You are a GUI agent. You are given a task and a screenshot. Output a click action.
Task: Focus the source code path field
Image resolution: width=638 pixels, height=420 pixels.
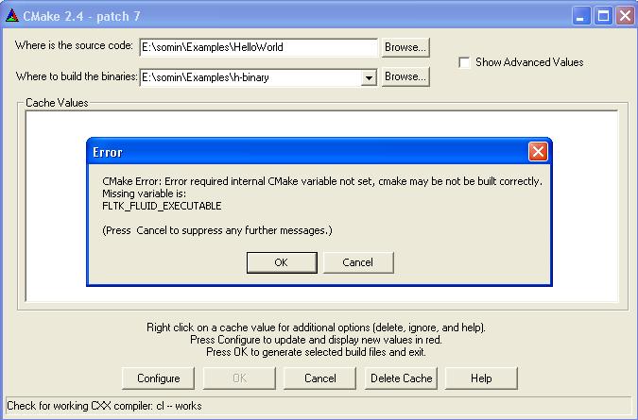point(258,47)
